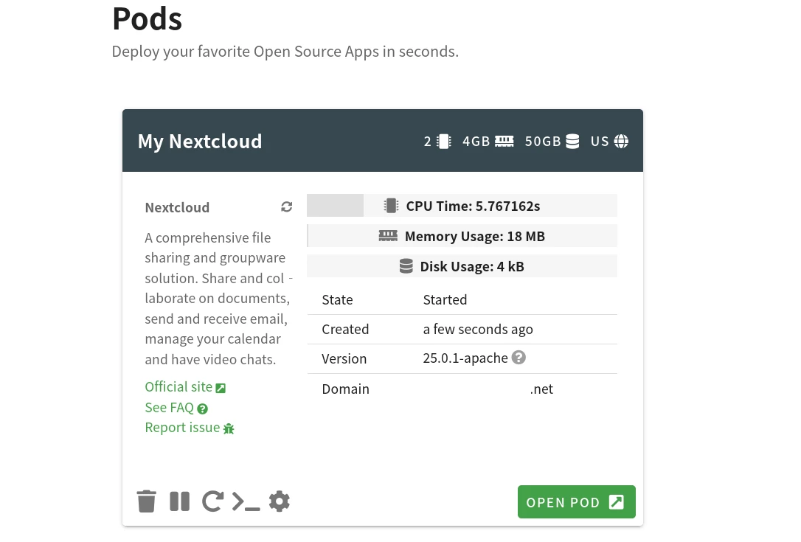Refresh Nextcloud info using sync icon
Viewport: 801px width, 542px height.
point(287,207)
